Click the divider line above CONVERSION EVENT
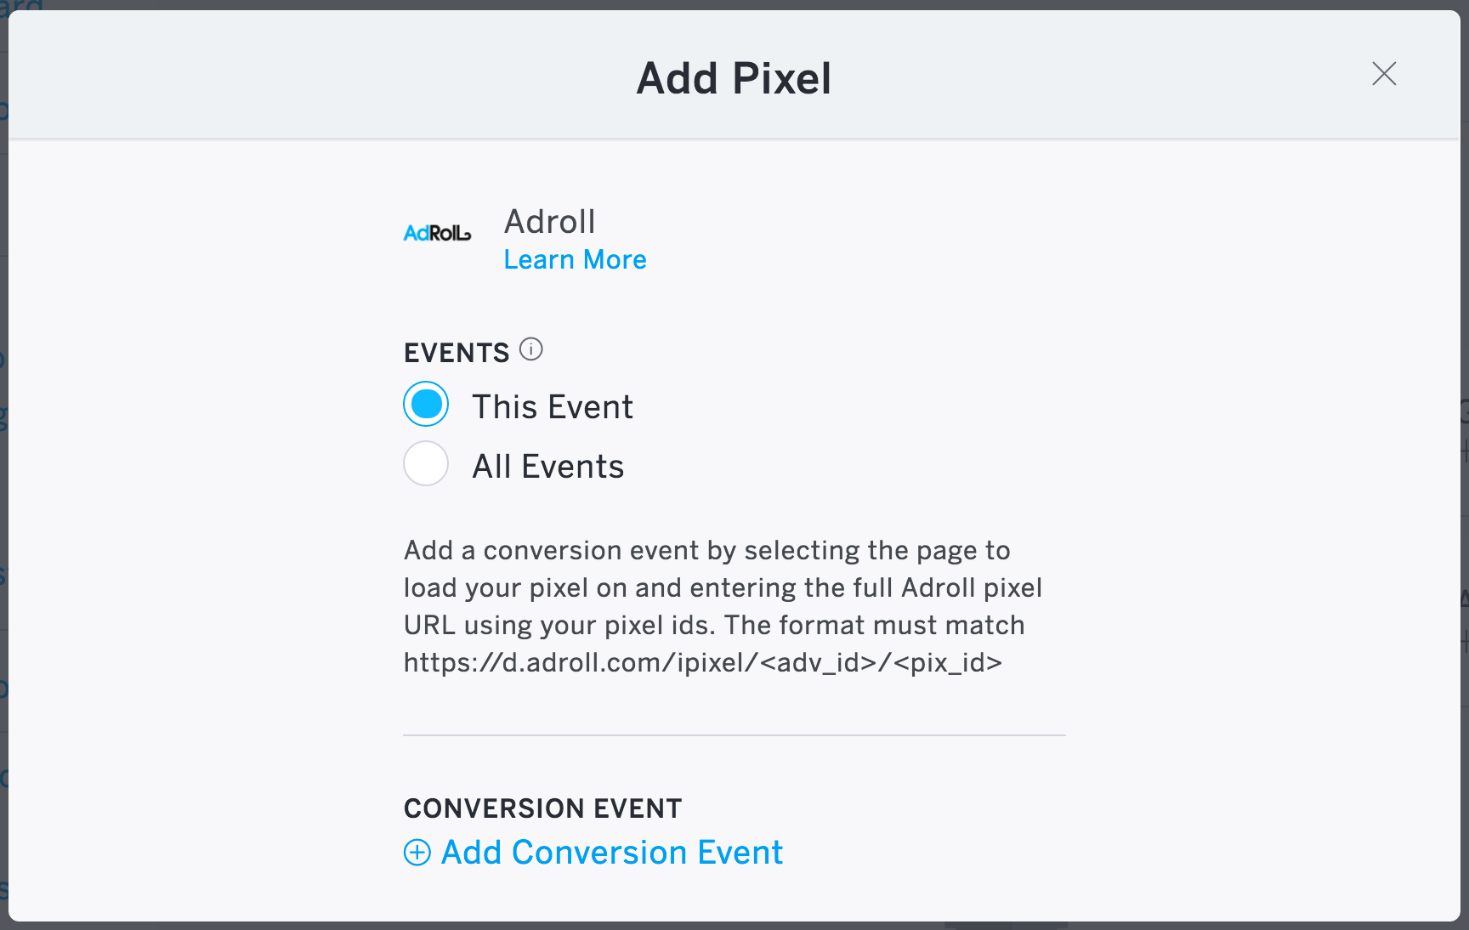 pos(734,735)
